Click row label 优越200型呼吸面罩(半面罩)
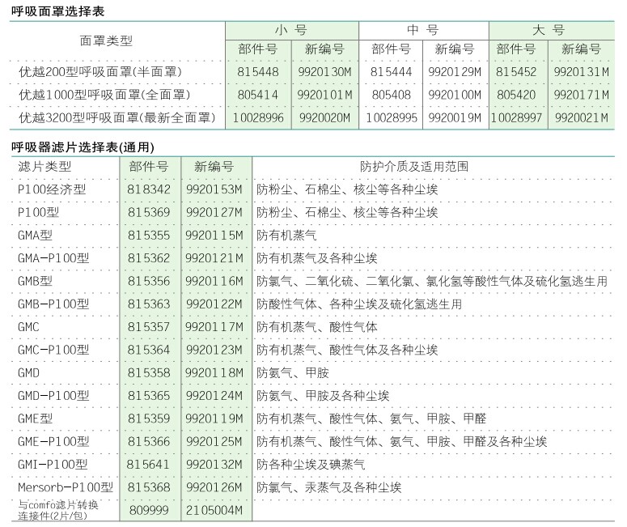627x527 pixels. point(100,72)
